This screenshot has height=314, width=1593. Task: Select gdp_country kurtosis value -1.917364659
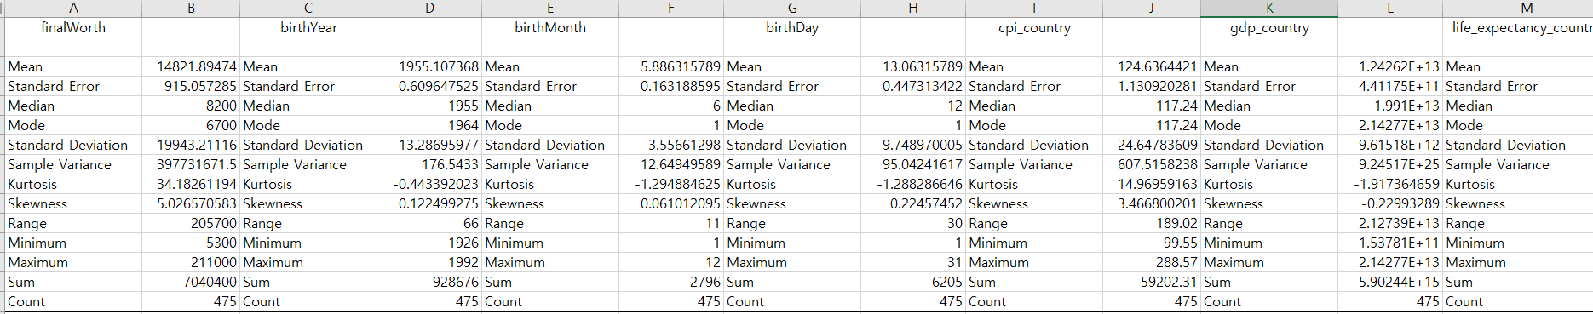pos(1390,184)
